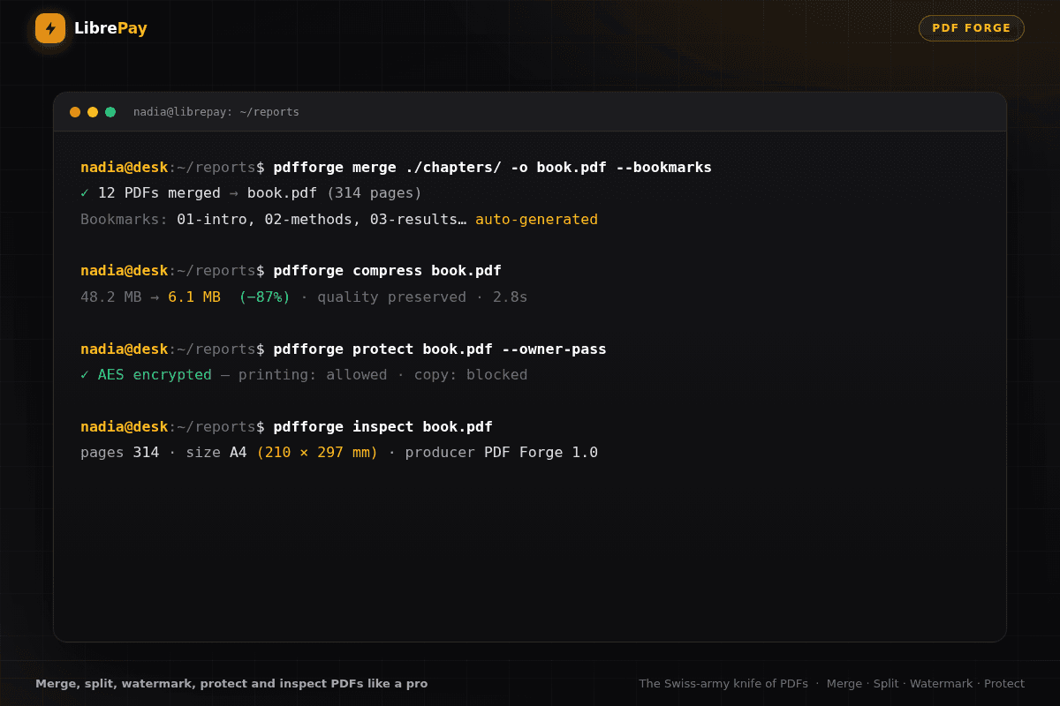Click the PDF FORGE pill button
This screenshot has width=1060, height=706.
point(972,28)
